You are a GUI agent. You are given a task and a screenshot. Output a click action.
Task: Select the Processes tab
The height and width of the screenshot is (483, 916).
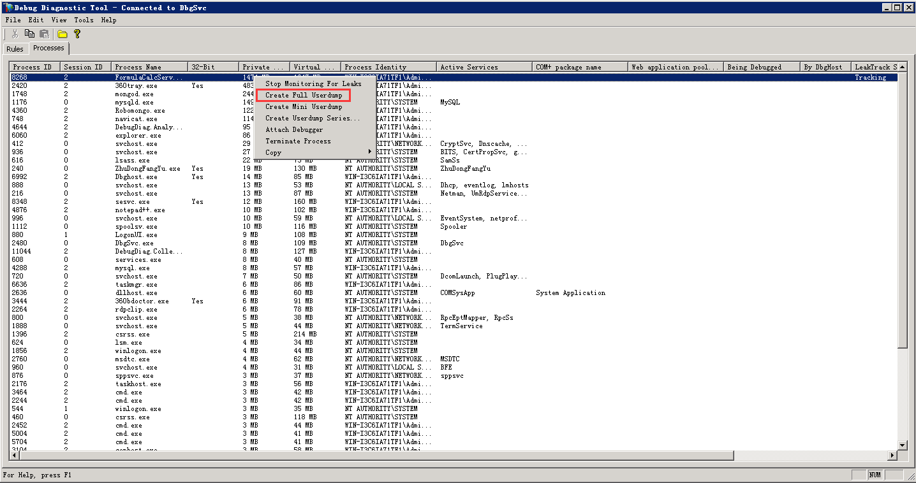click(x=48, y=48)
